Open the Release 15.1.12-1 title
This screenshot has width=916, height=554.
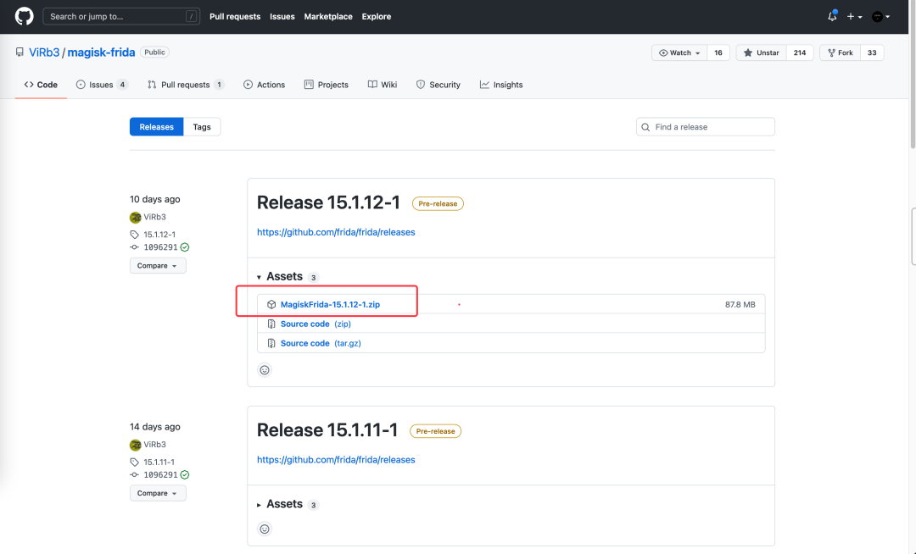328,202
